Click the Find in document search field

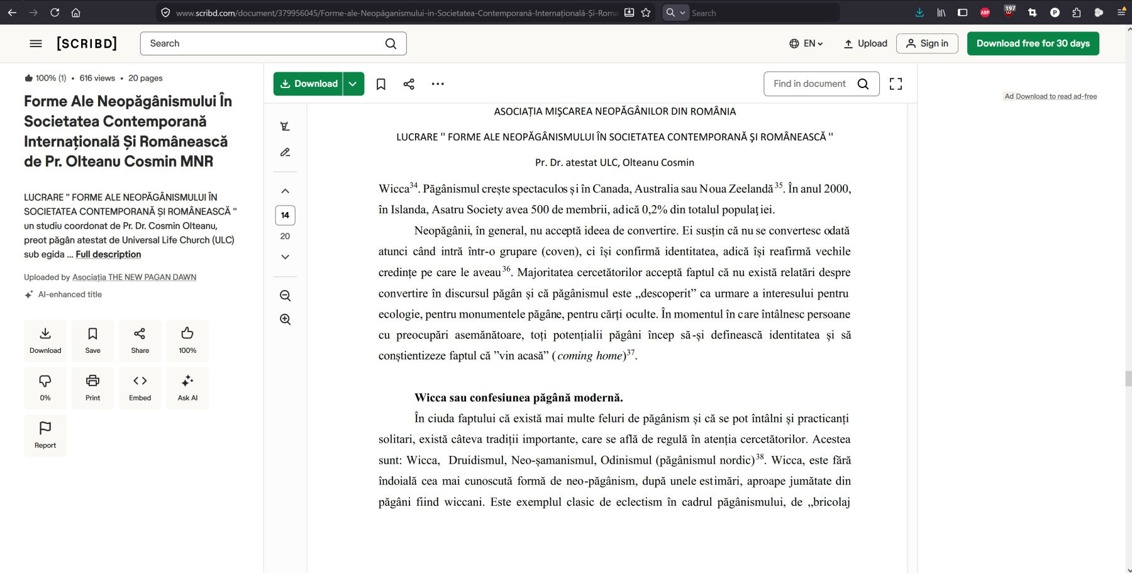point(809,84)
